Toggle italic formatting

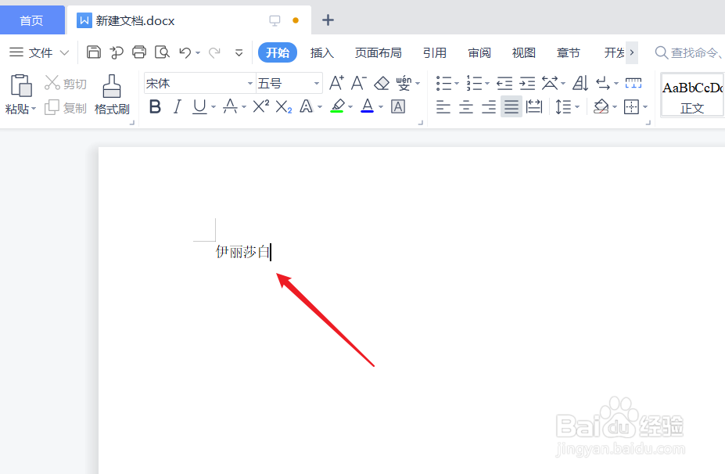pyautogui.click(x=176, y=106)
